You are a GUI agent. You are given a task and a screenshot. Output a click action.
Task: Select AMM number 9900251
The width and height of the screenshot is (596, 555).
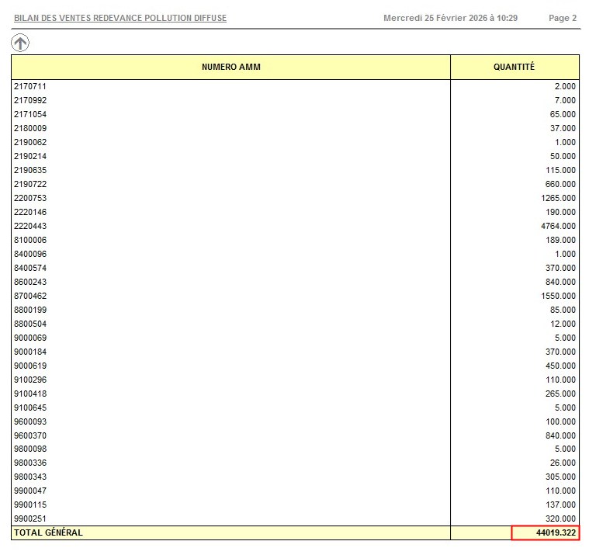30,519
